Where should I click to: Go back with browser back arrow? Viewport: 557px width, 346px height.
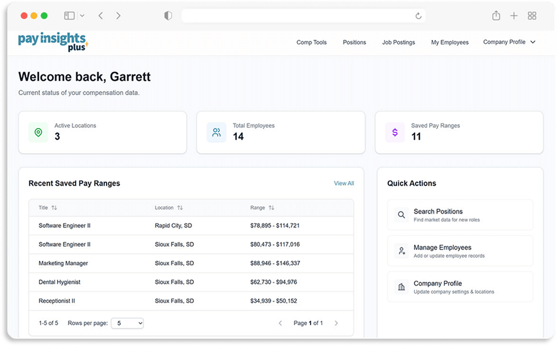click(x=101, y=16)
